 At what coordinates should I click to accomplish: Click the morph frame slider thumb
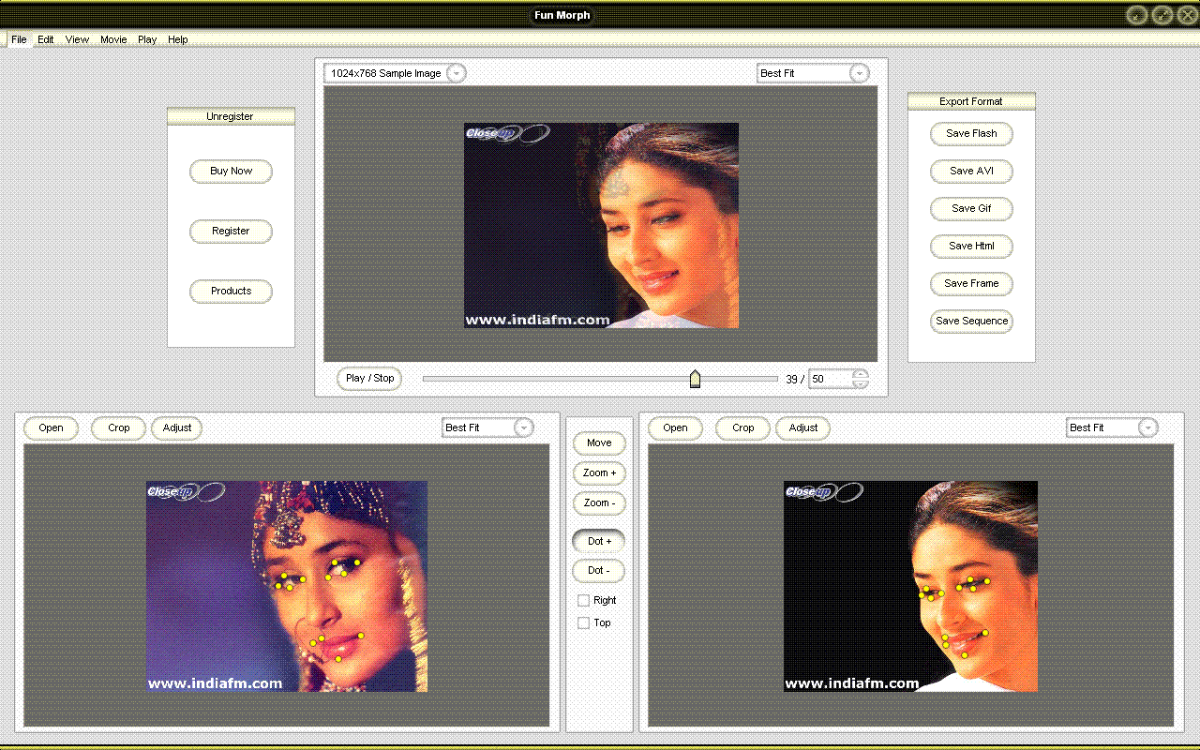pyautogui.click(x=695, y=378)
